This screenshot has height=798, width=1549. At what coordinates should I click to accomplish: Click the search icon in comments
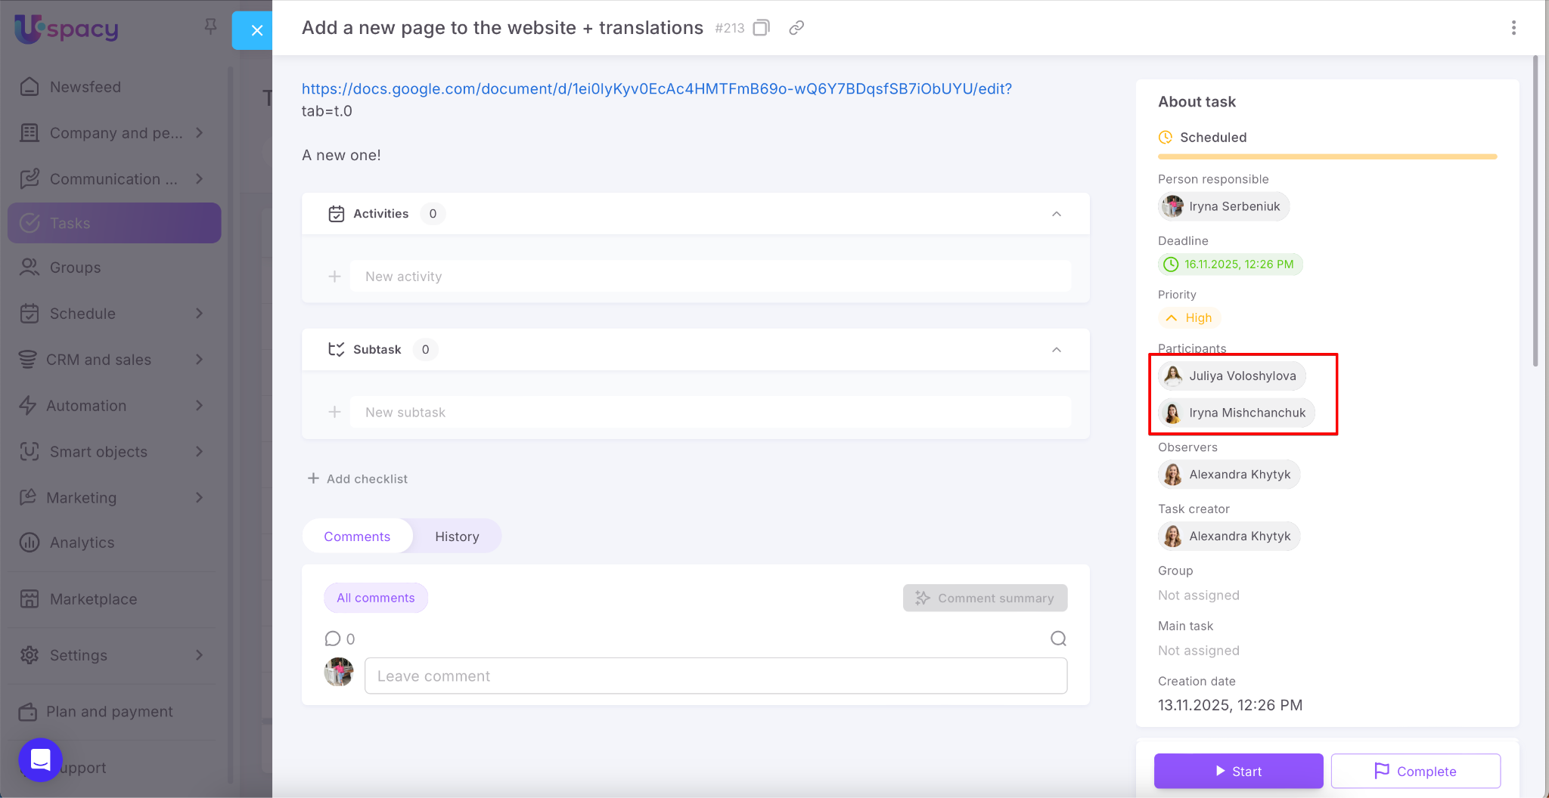(1058, 639)
